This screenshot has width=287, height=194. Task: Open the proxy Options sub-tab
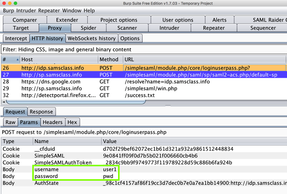click(x=130, y=38)
